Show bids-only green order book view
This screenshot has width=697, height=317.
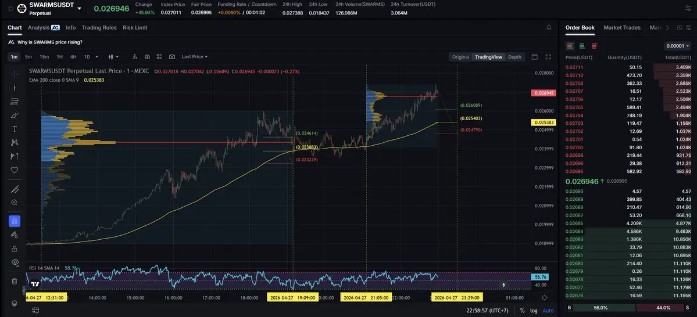(x=582, y=46)
